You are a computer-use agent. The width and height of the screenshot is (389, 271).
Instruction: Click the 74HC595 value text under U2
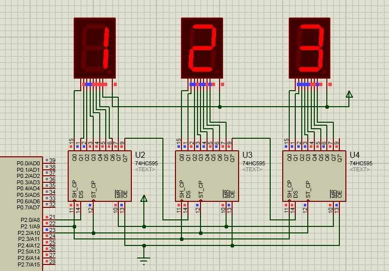click(x=146, y=163)
